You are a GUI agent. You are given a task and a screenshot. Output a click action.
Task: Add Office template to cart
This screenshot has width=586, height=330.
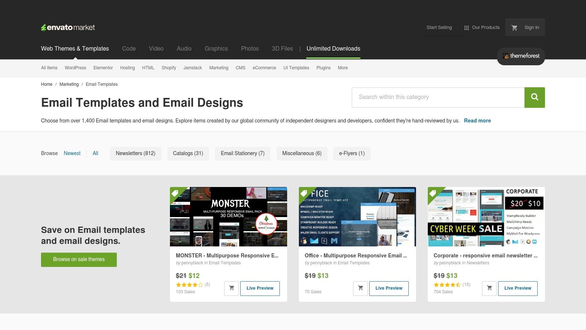coord(360,288)
